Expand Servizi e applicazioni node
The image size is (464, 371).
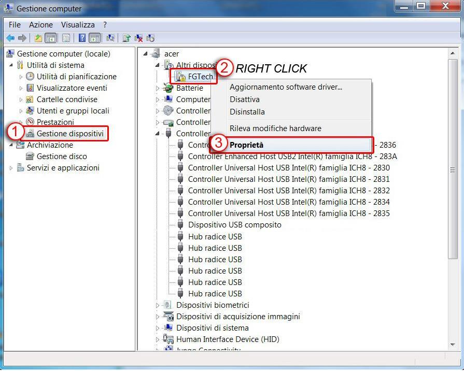[x=12, y=168]
